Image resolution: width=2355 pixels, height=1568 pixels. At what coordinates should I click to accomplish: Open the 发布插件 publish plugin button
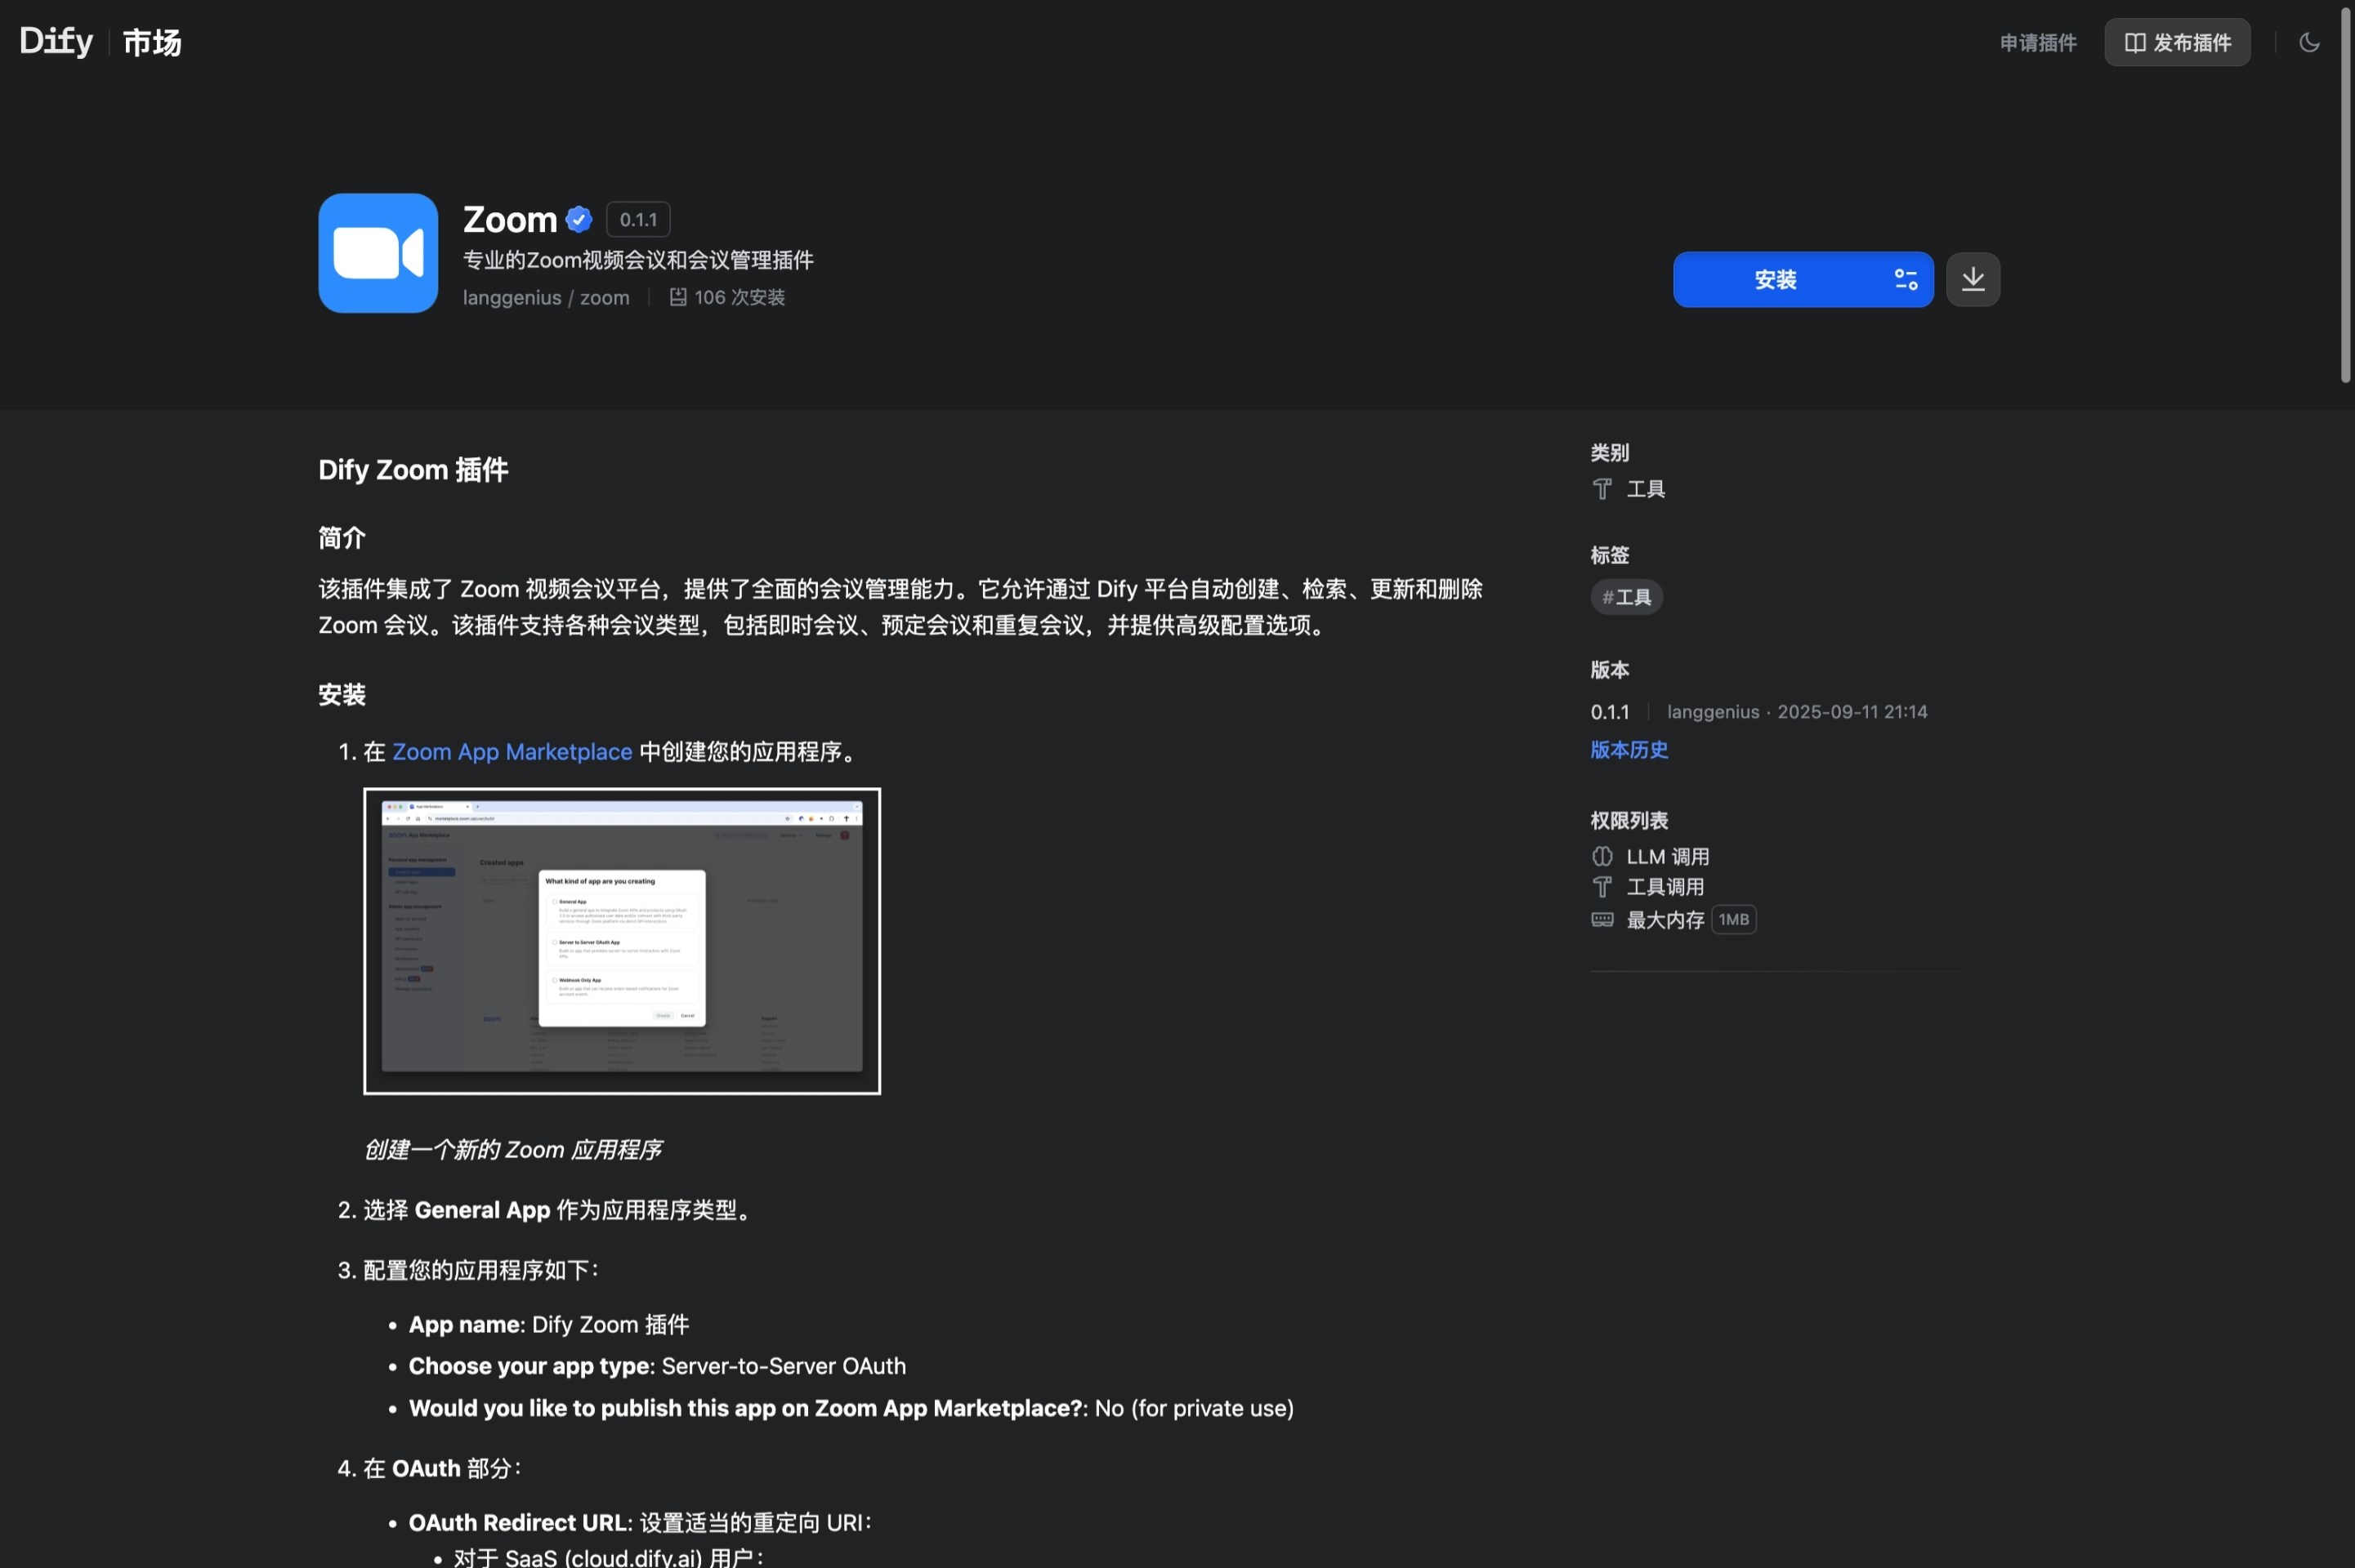click(2177, 42)
